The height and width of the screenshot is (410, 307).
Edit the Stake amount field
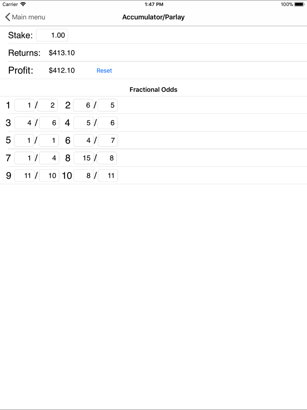pyautogui.click(x=52, y=35)
